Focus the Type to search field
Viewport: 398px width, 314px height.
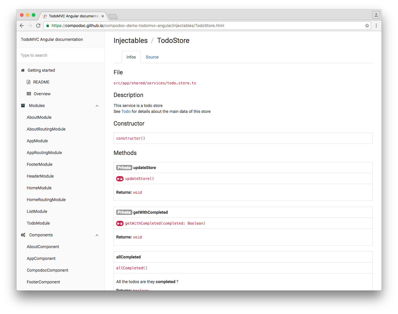60,55
